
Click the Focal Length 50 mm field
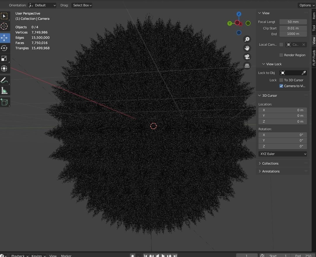coord(293,22)
